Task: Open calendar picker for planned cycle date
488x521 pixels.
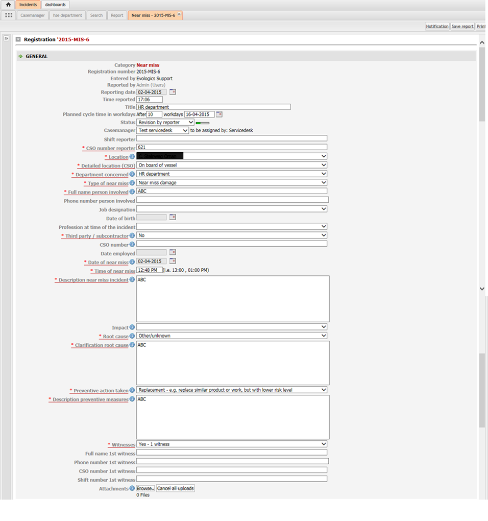Action: point(219,114)
